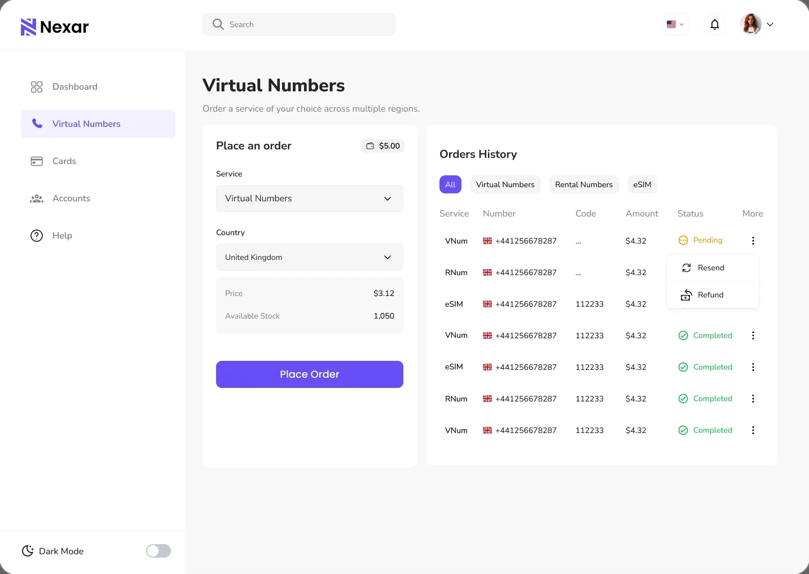Click the Status column header
This screenshot has width=809, height=574.
(x=691, y=214)
